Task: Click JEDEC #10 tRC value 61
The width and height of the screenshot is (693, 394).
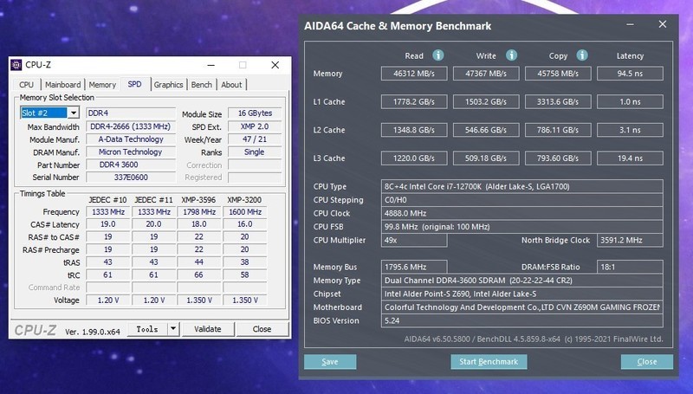Action: 107,275
